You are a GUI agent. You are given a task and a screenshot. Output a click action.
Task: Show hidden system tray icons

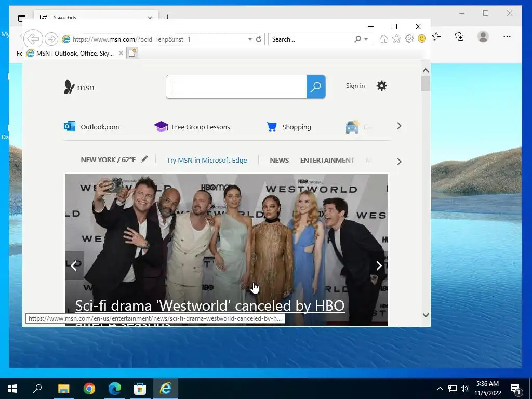[440, 389]
